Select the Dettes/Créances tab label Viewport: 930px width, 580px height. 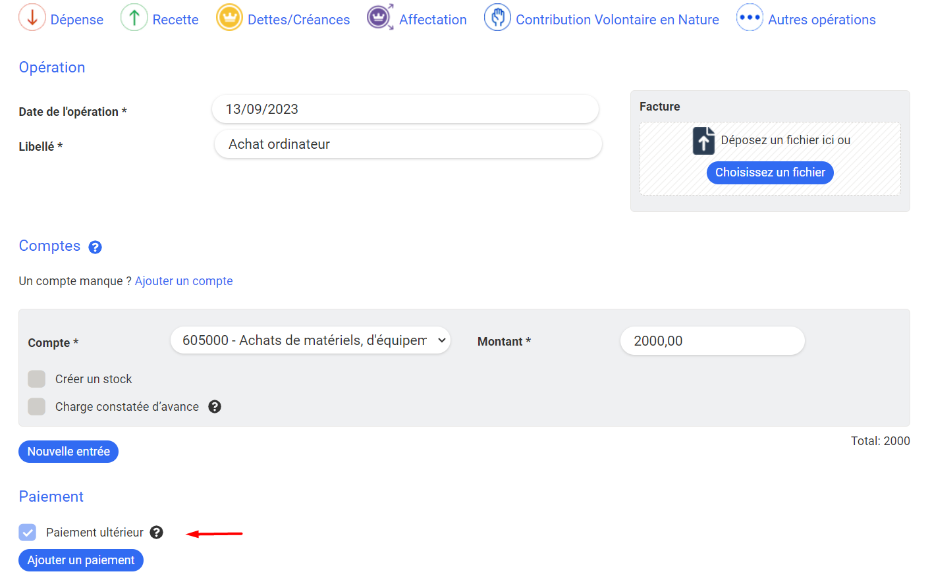[298, 20]
